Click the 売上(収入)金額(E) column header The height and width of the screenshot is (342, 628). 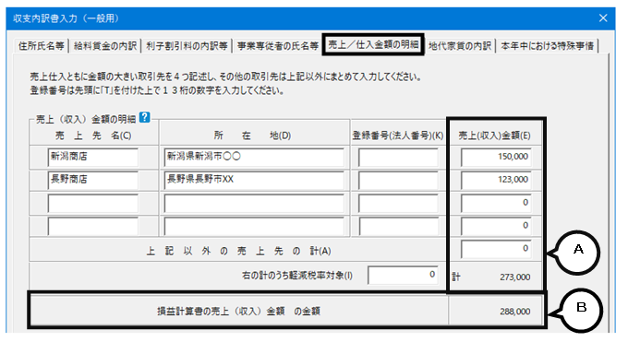[495, 136]
